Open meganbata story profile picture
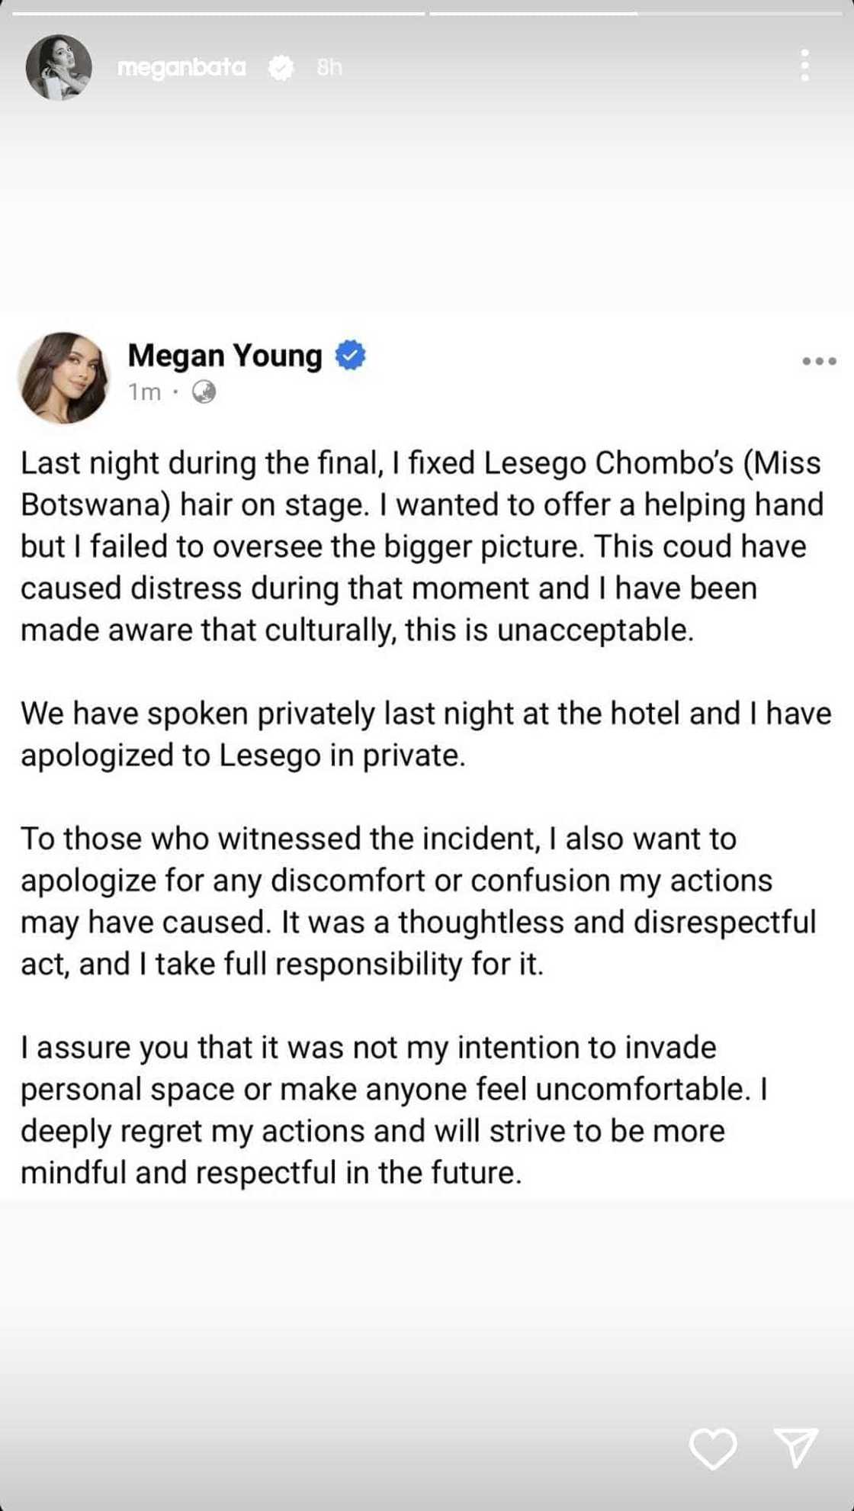The height and width of the screenshot is (1511, 854). 59,67
